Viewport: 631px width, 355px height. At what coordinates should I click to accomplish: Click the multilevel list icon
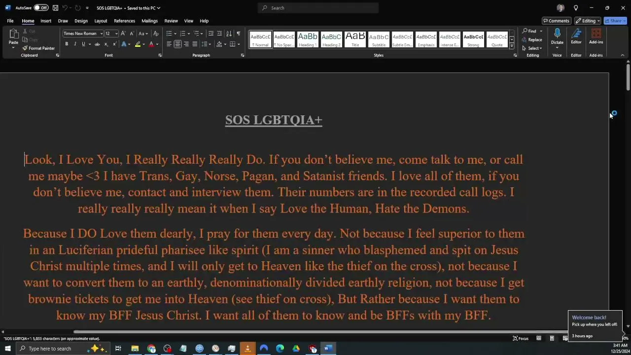(x=196, y=34)
